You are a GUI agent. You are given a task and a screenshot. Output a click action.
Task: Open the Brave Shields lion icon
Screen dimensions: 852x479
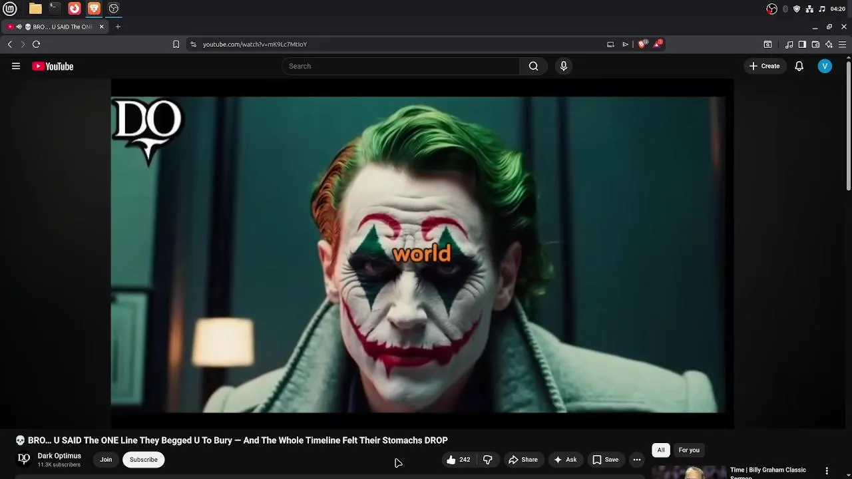[x=642, y=44]
